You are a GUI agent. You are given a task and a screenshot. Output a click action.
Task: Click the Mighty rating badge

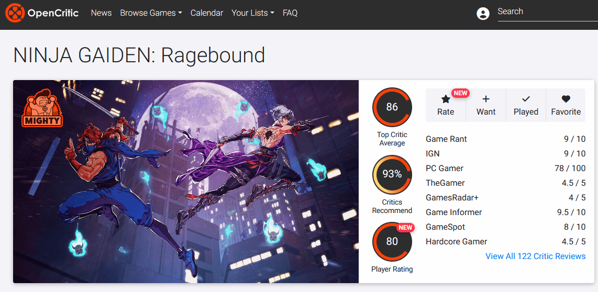click(42, 109)
